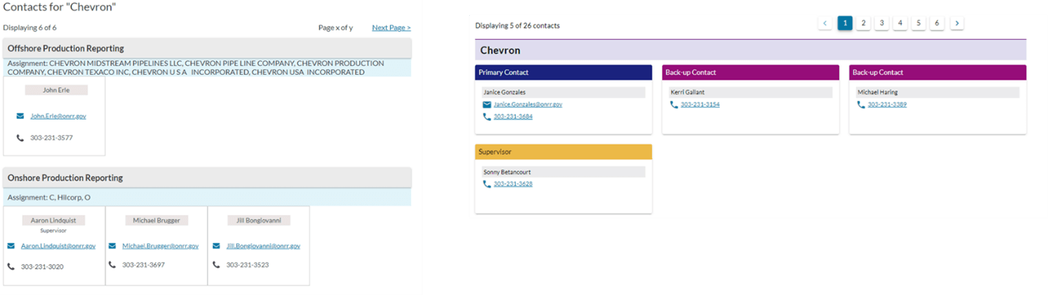Click envelope icon beside John Erle's email

click(x=20, y=116)
